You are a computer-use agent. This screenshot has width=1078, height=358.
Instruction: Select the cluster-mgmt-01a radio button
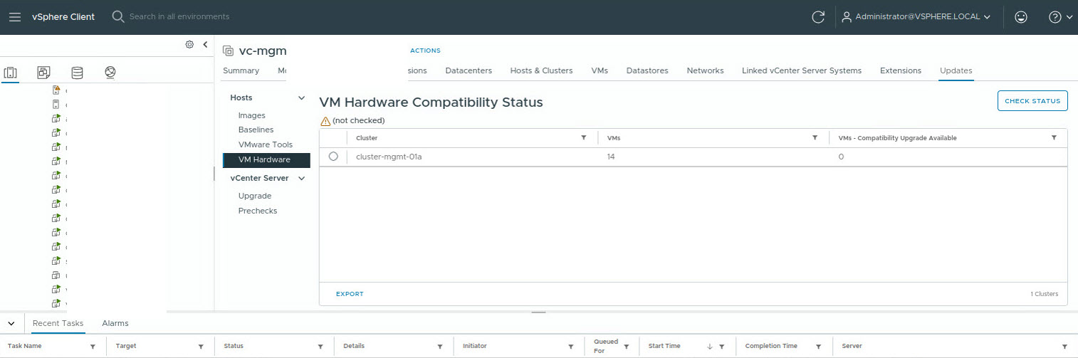coord(333,157)
